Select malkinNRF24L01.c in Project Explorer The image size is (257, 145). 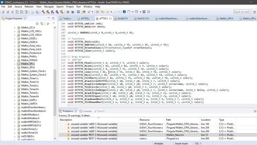click(x=31, y=122)
